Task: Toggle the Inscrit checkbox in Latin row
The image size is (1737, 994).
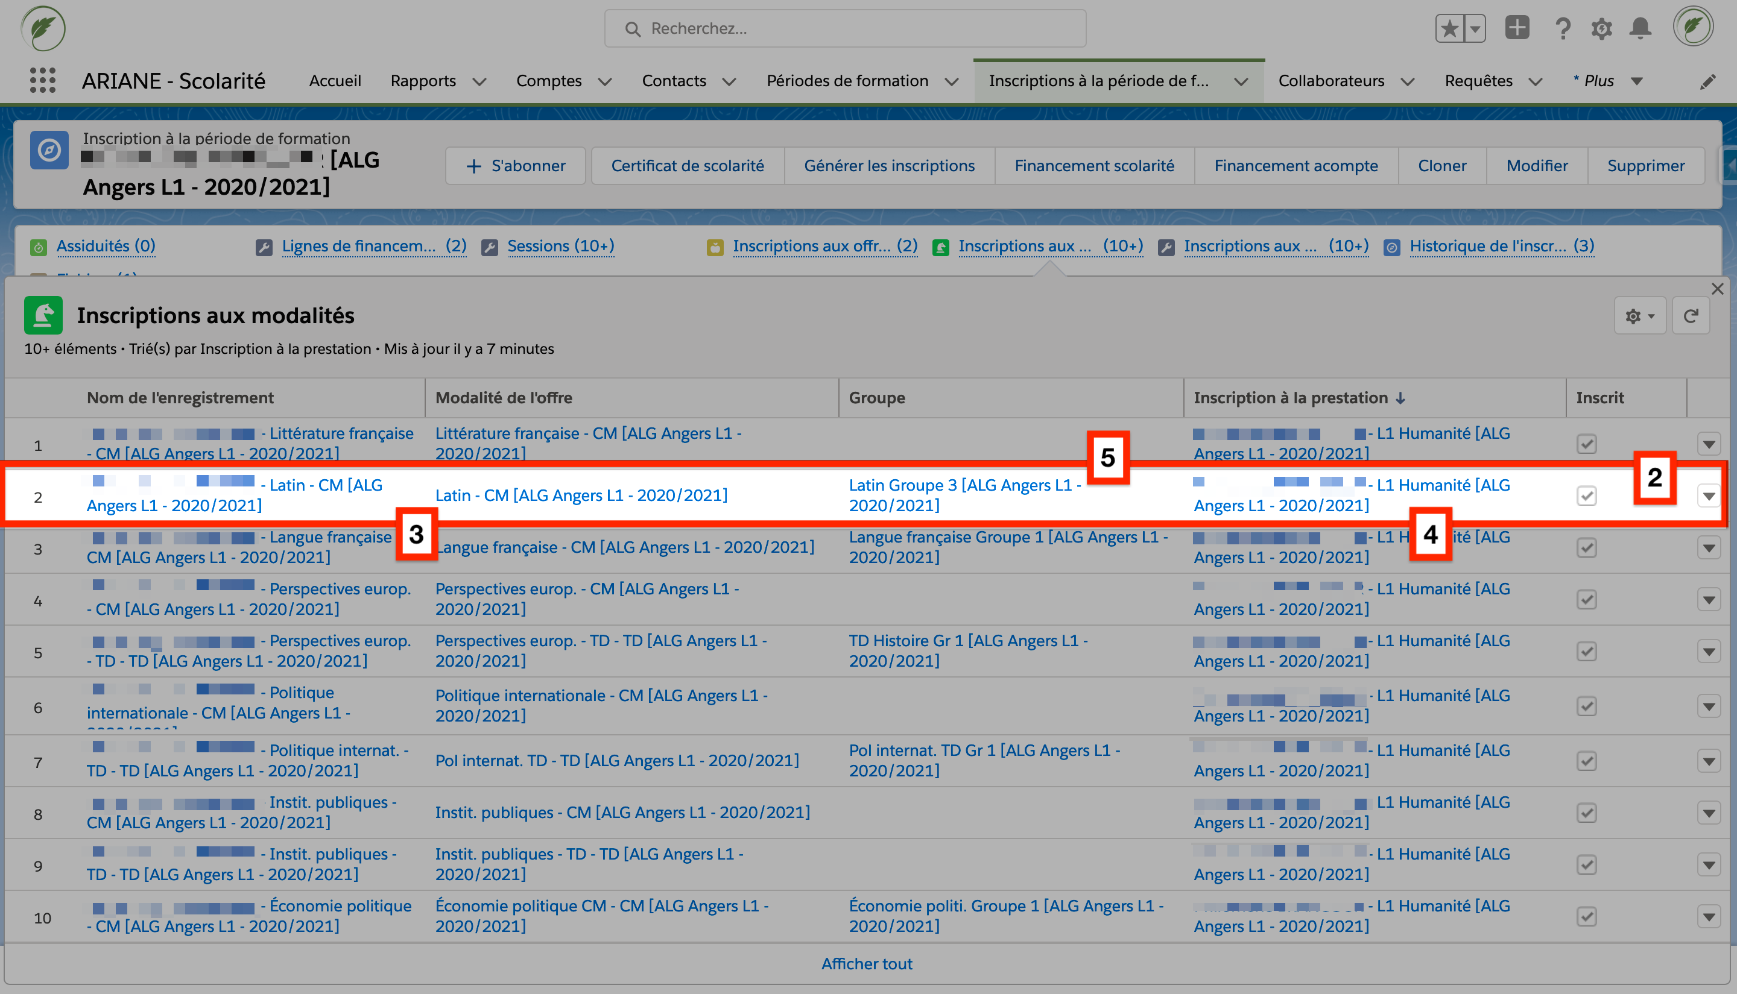Action: click(x=1586, y=495)
